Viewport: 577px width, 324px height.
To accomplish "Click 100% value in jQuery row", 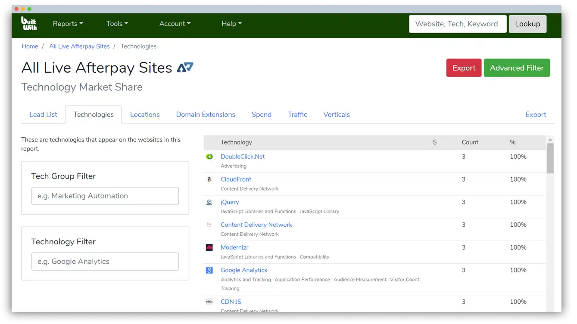I will pos(518,202).
